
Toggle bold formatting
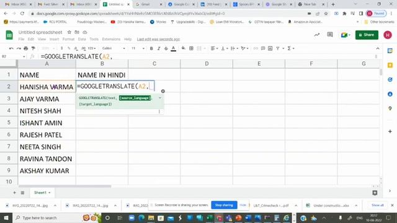click(x=151, y=48)
